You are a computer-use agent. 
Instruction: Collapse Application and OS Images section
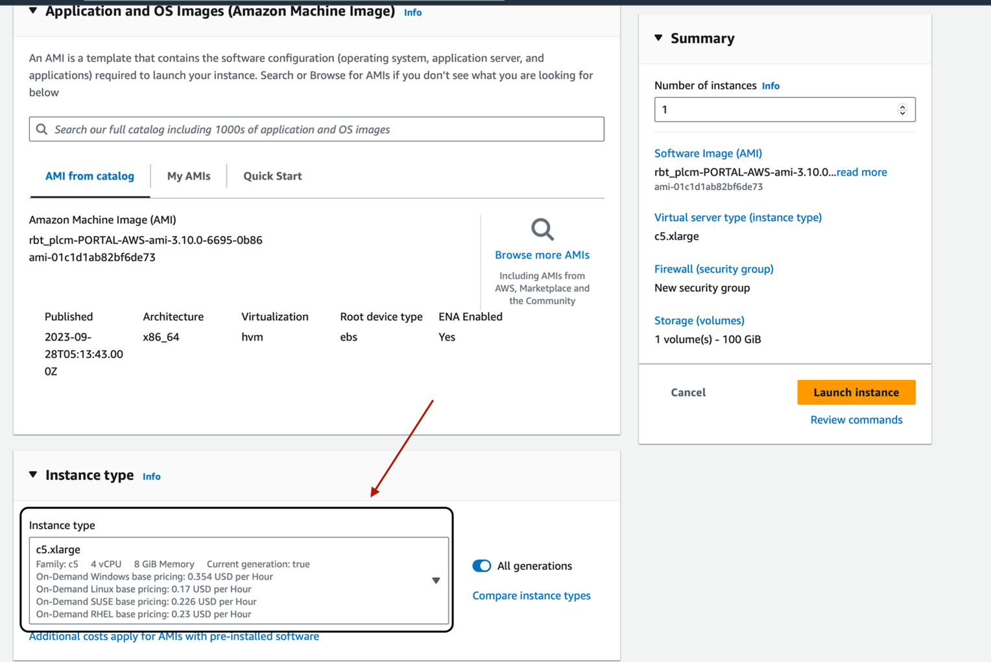(33, 11)
